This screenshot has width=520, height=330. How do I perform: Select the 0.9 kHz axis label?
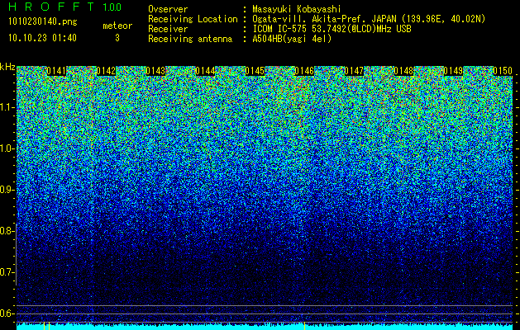pos(7,190)
